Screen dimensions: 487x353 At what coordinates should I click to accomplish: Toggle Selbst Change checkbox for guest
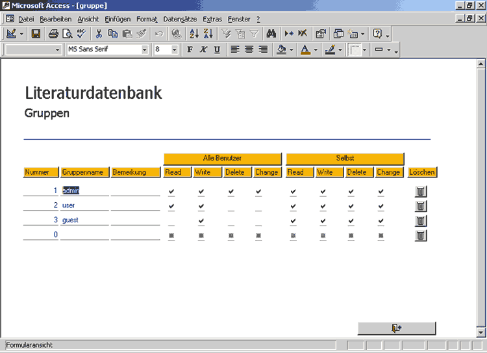pyautogui.click(x=381, y=222)
